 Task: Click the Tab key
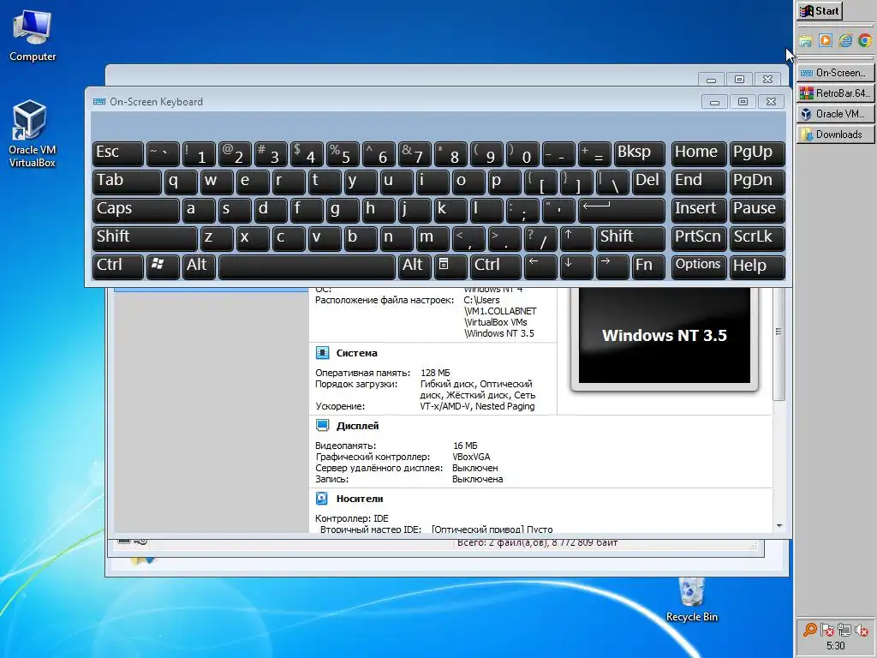tap(127, 182)
